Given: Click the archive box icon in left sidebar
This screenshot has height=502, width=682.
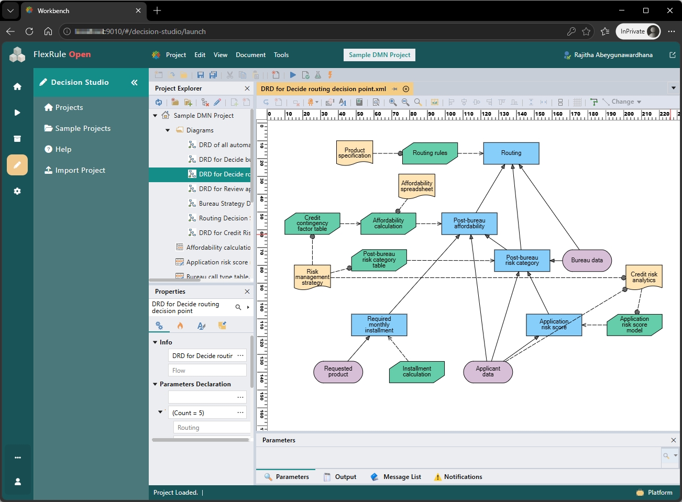Looking at the screenshot, I should pyautogui.click(x=17, y=139).
